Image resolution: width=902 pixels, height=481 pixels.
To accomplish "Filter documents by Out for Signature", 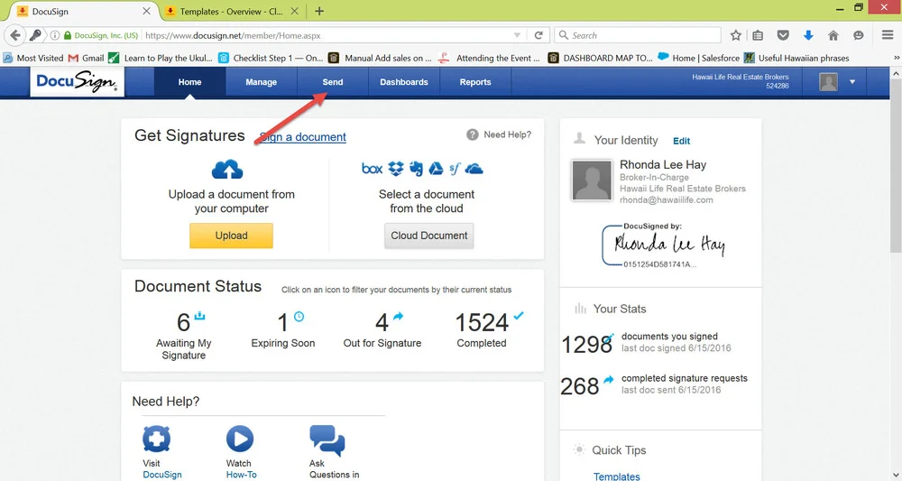I will coord(382,329).
